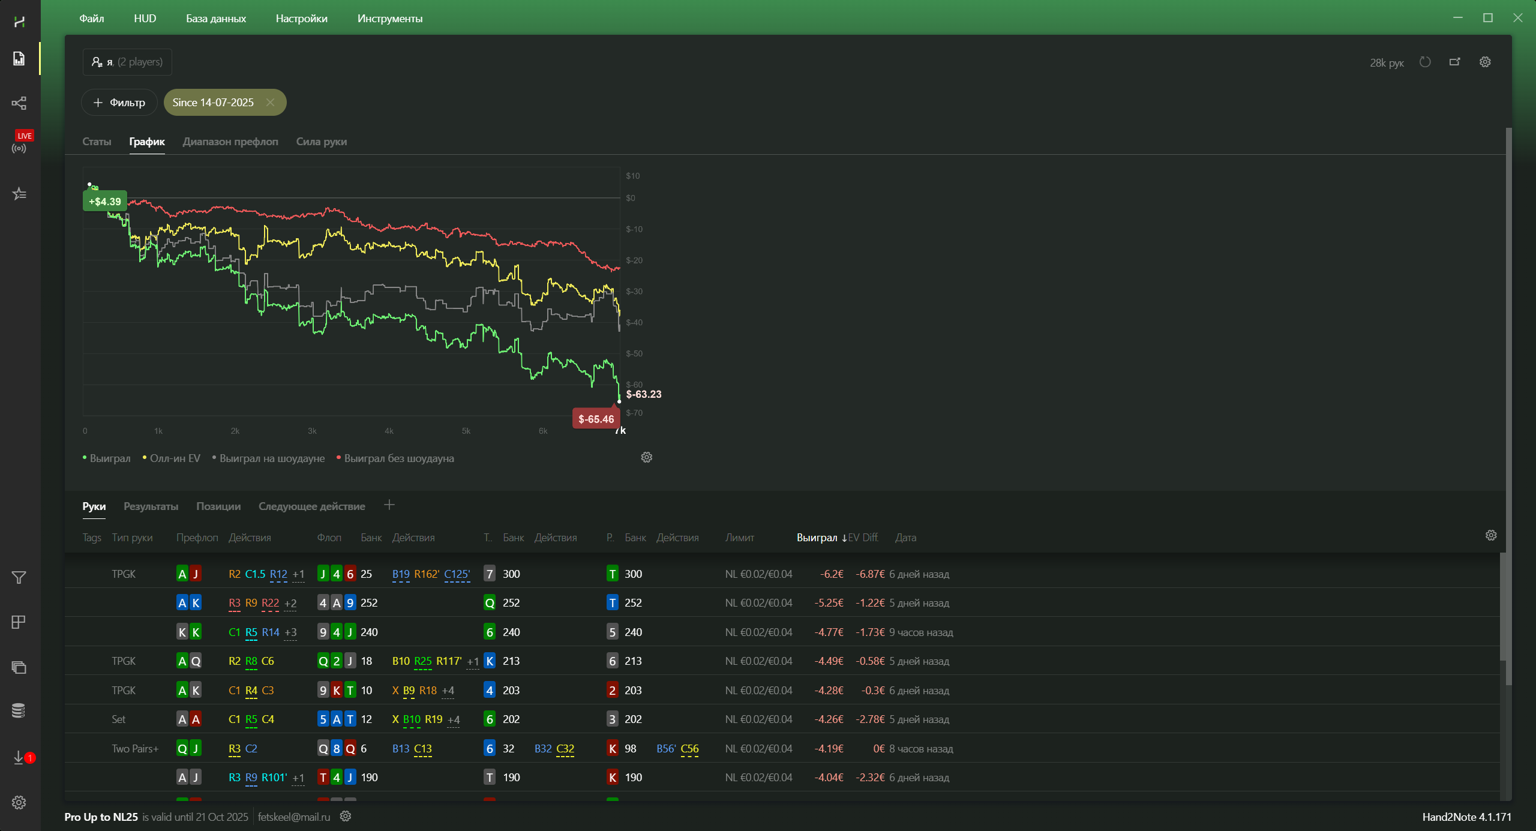Screen dimensions: 1536x831
Task: Click the hands table vertical scrollbar
Action: coord(1503,606)
